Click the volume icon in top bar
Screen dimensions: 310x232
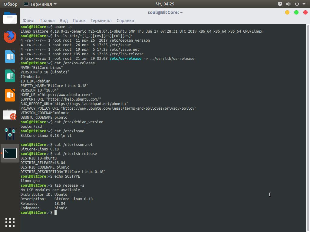click(x=288, y=4)
